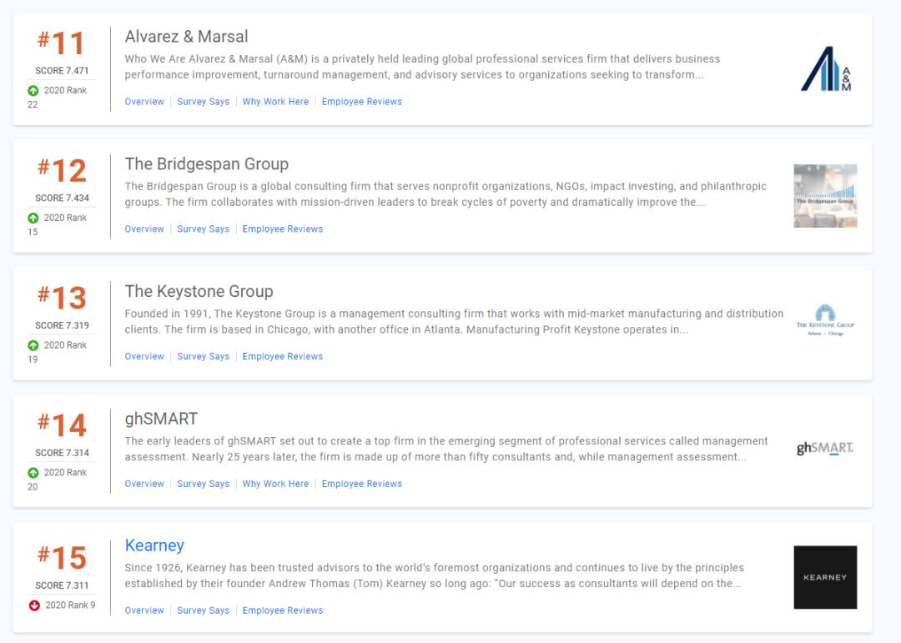
Task: Open Bridgespan Group Survey Says link
Action: coord(203,229)
